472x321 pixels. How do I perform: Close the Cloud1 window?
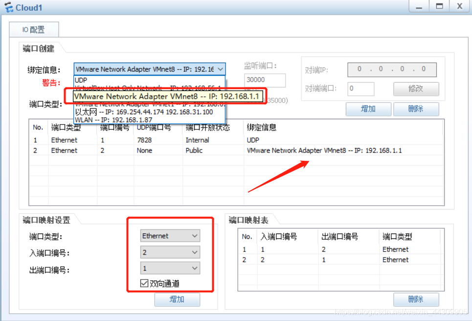[460, 6]
